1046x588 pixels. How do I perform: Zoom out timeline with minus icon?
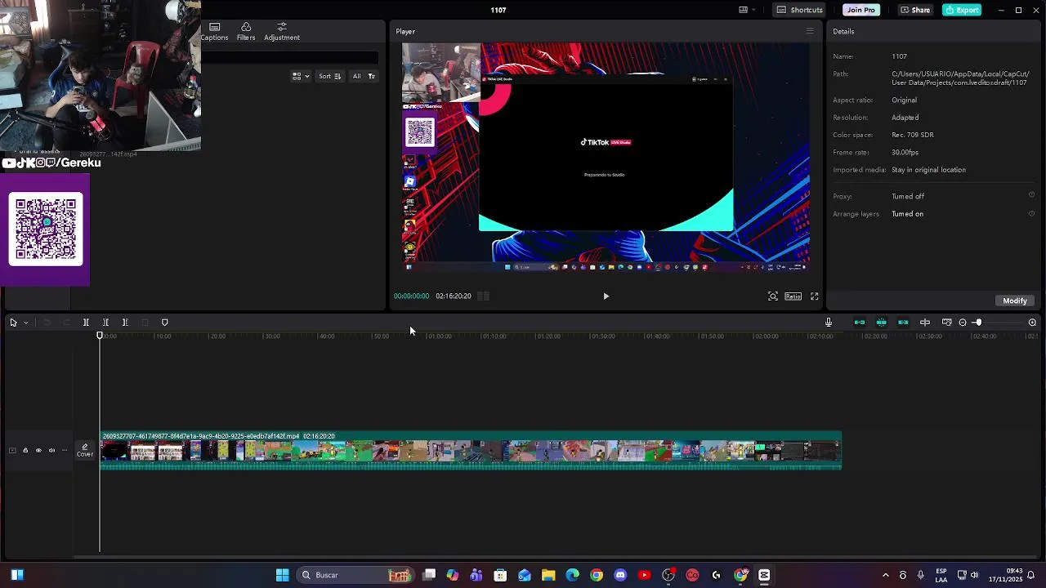[963, 323]
